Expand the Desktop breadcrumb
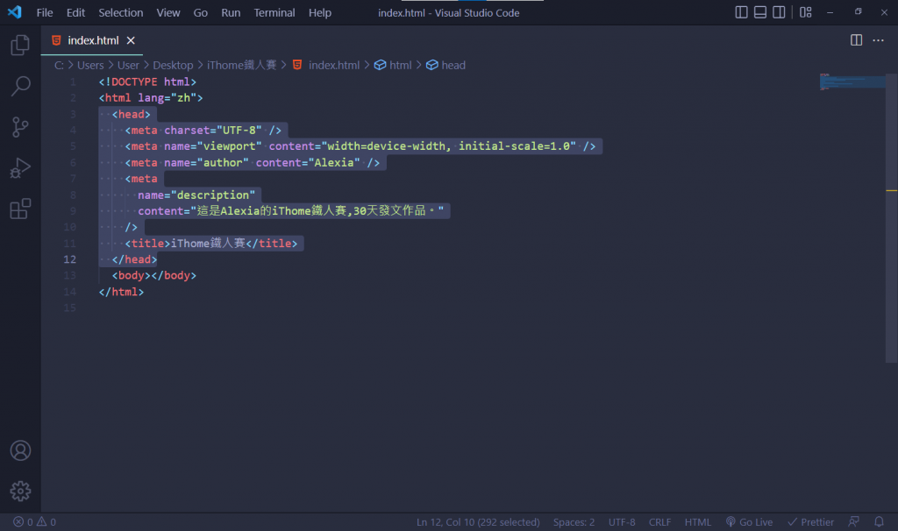Screen dimensions: 898x531 [x=173, y=65]
